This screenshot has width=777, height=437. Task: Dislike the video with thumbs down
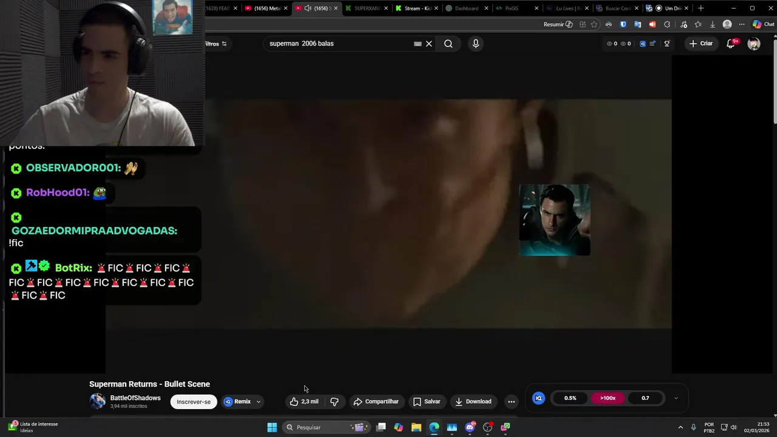click(334, 401)
